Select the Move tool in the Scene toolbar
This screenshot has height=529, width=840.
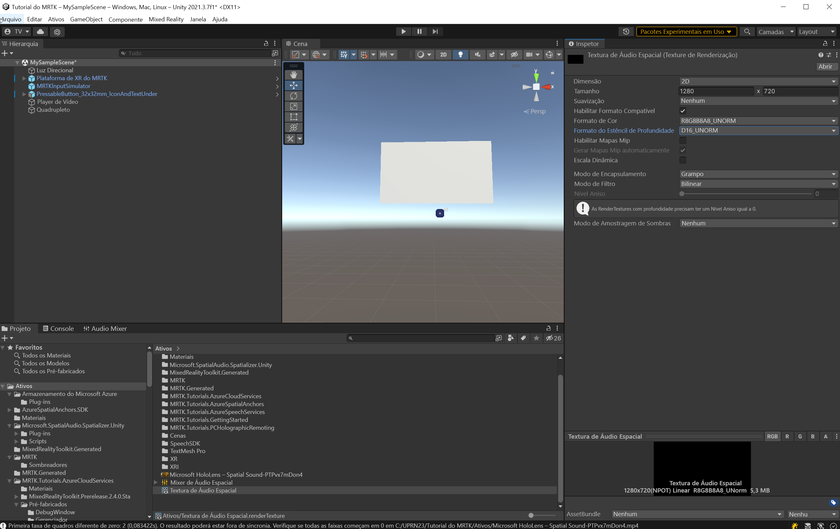click(x=293, y=85)
